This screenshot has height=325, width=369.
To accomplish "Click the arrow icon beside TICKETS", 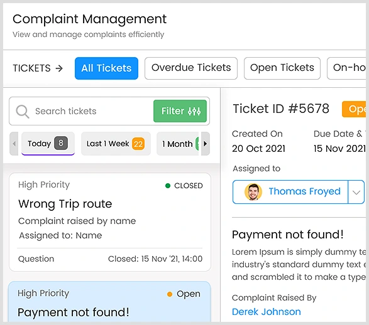I will pyautogui.click(x=59, y=68).
